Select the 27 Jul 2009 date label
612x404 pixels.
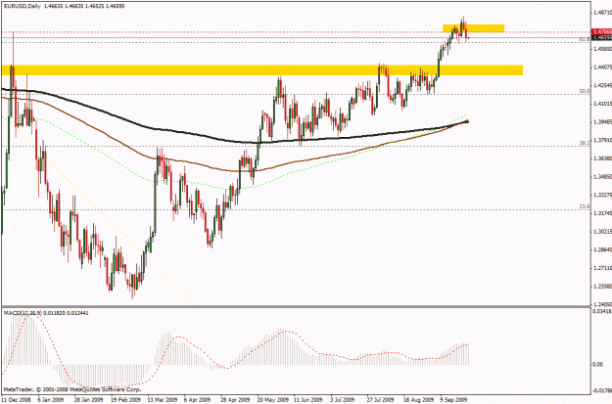point(380,400)
